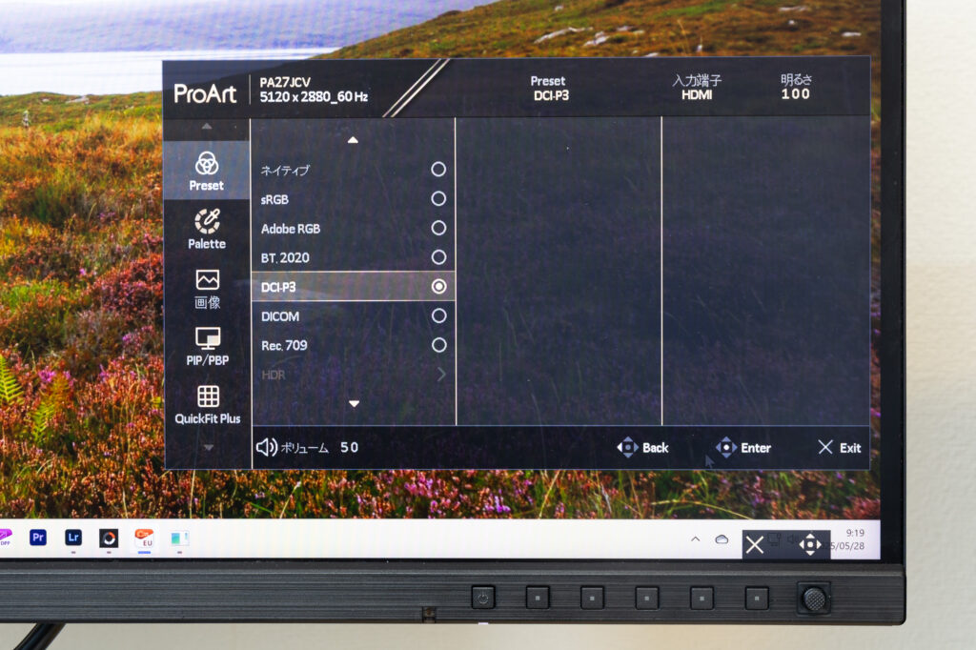Select the sRGB preset radio button
The image size is (976, 650).
point(438,198)
